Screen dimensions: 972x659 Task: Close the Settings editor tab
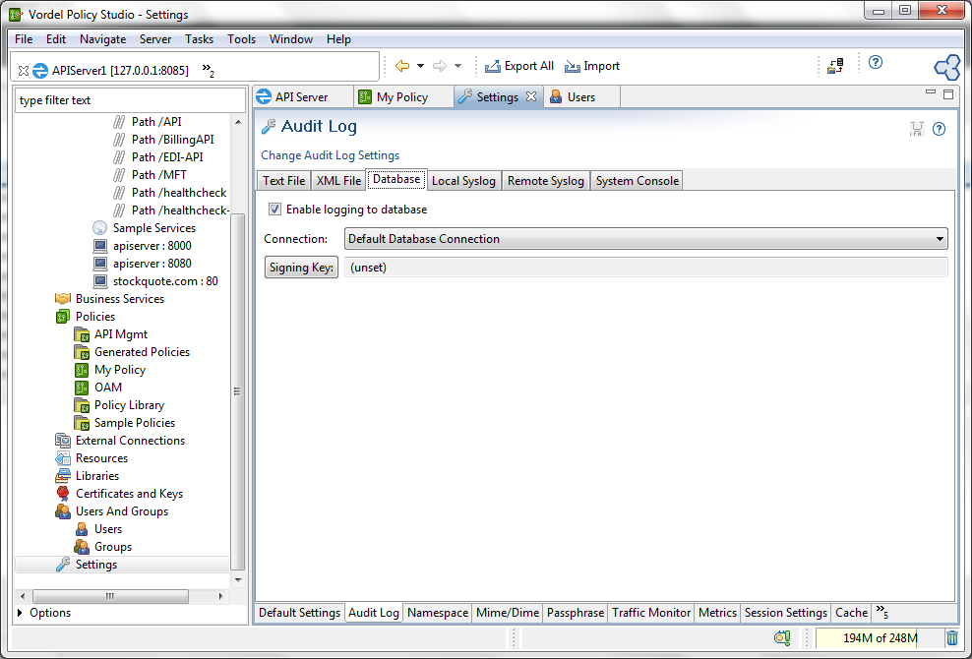pos(530,96)
